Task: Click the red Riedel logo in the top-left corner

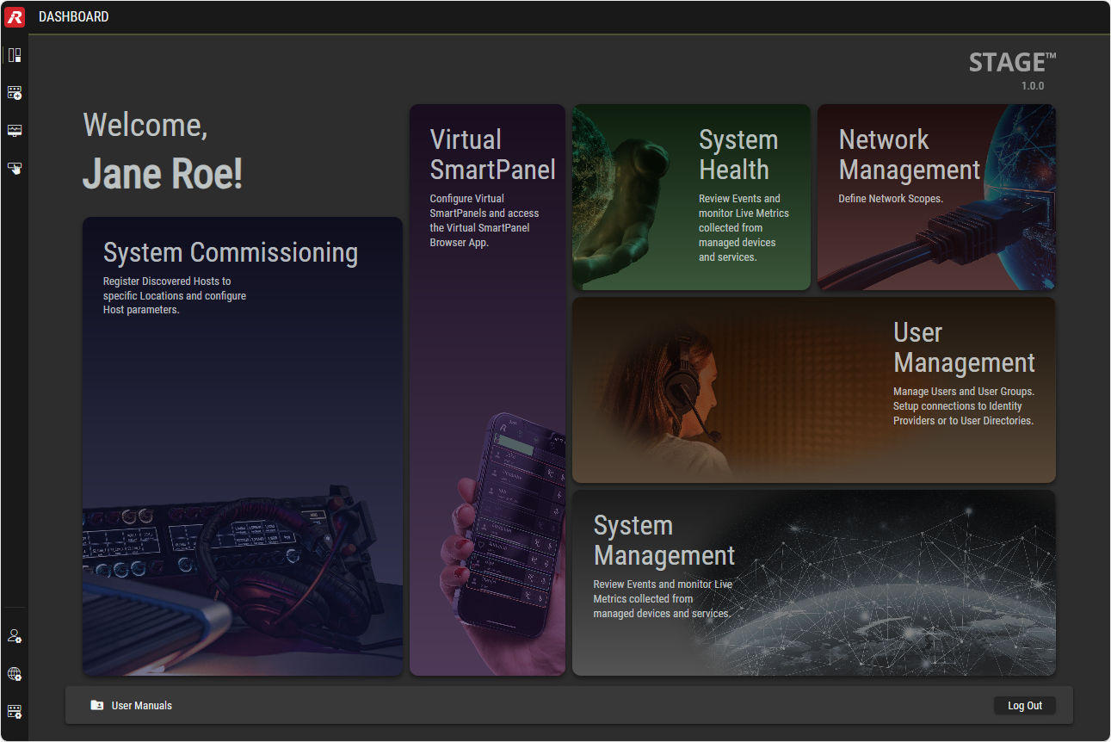Action: (x=15, y=16)
